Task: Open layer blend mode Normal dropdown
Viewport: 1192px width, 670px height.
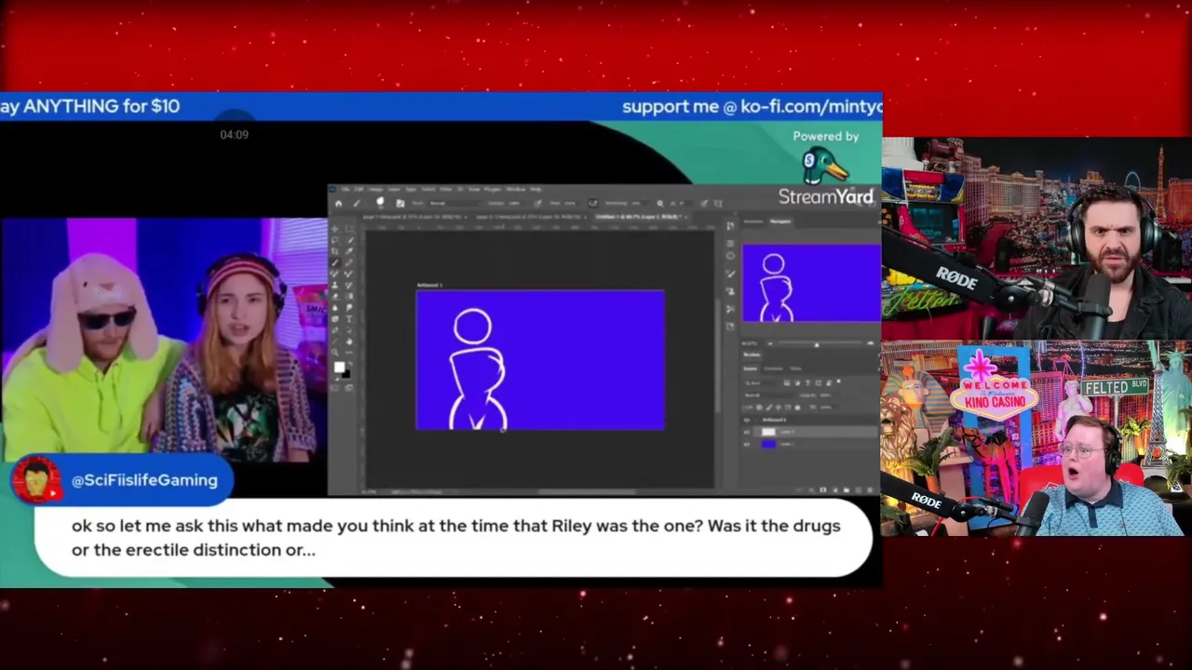Action: click(x=769, y=395)
